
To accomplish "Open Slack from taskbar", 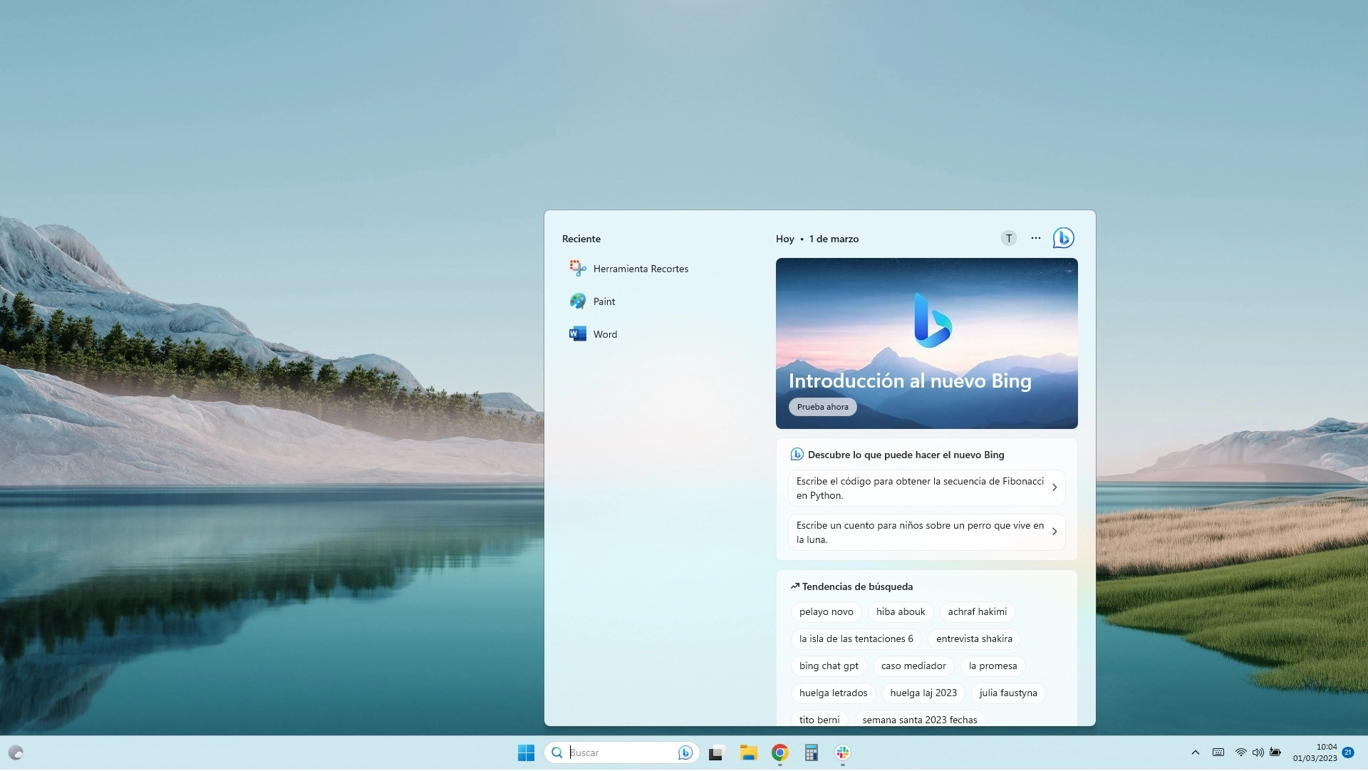I will click(x=842, y=752).
